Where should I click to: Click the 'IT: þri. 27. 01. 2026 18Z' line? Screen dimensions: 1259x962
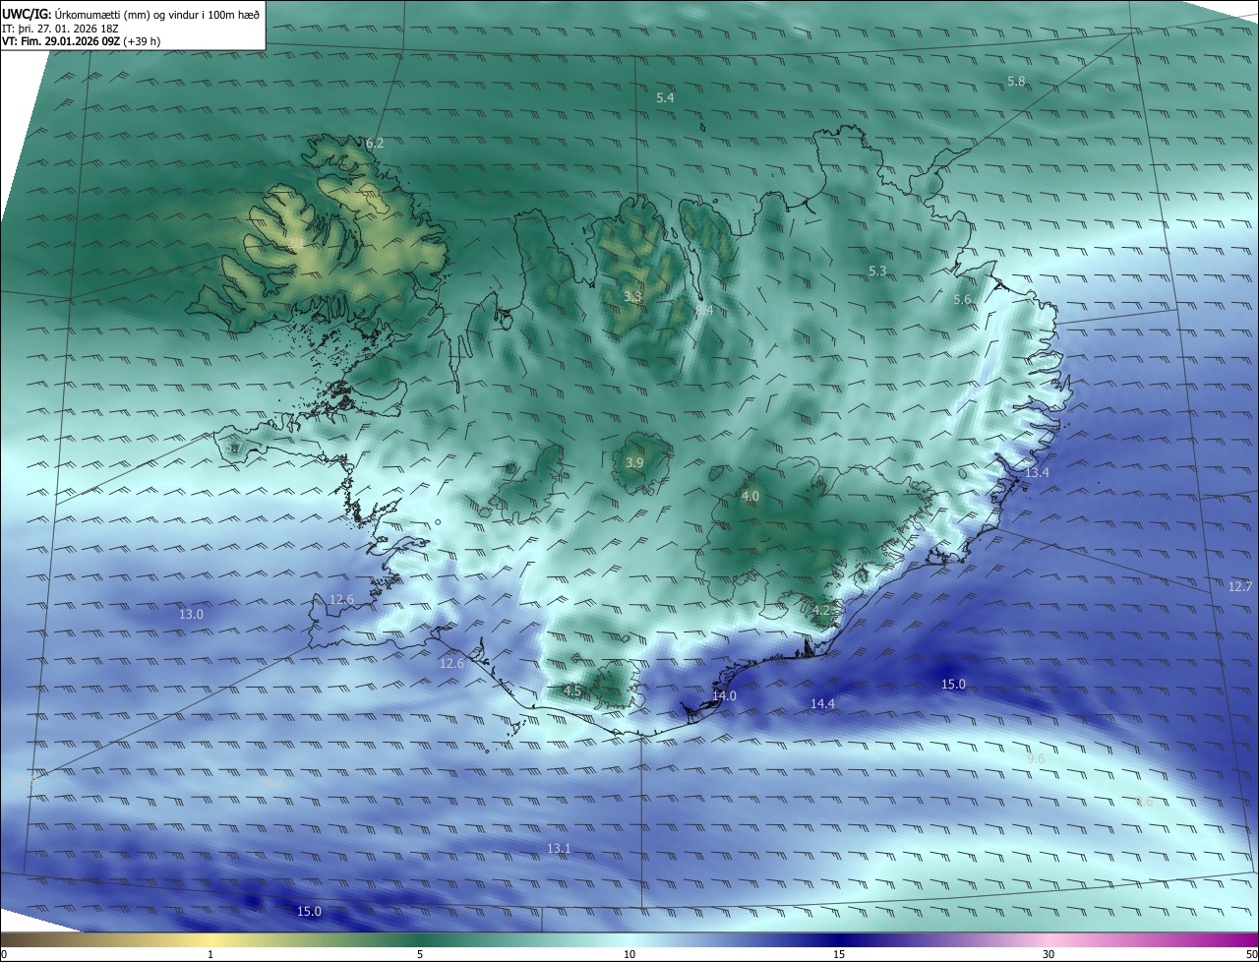point(60,29)
